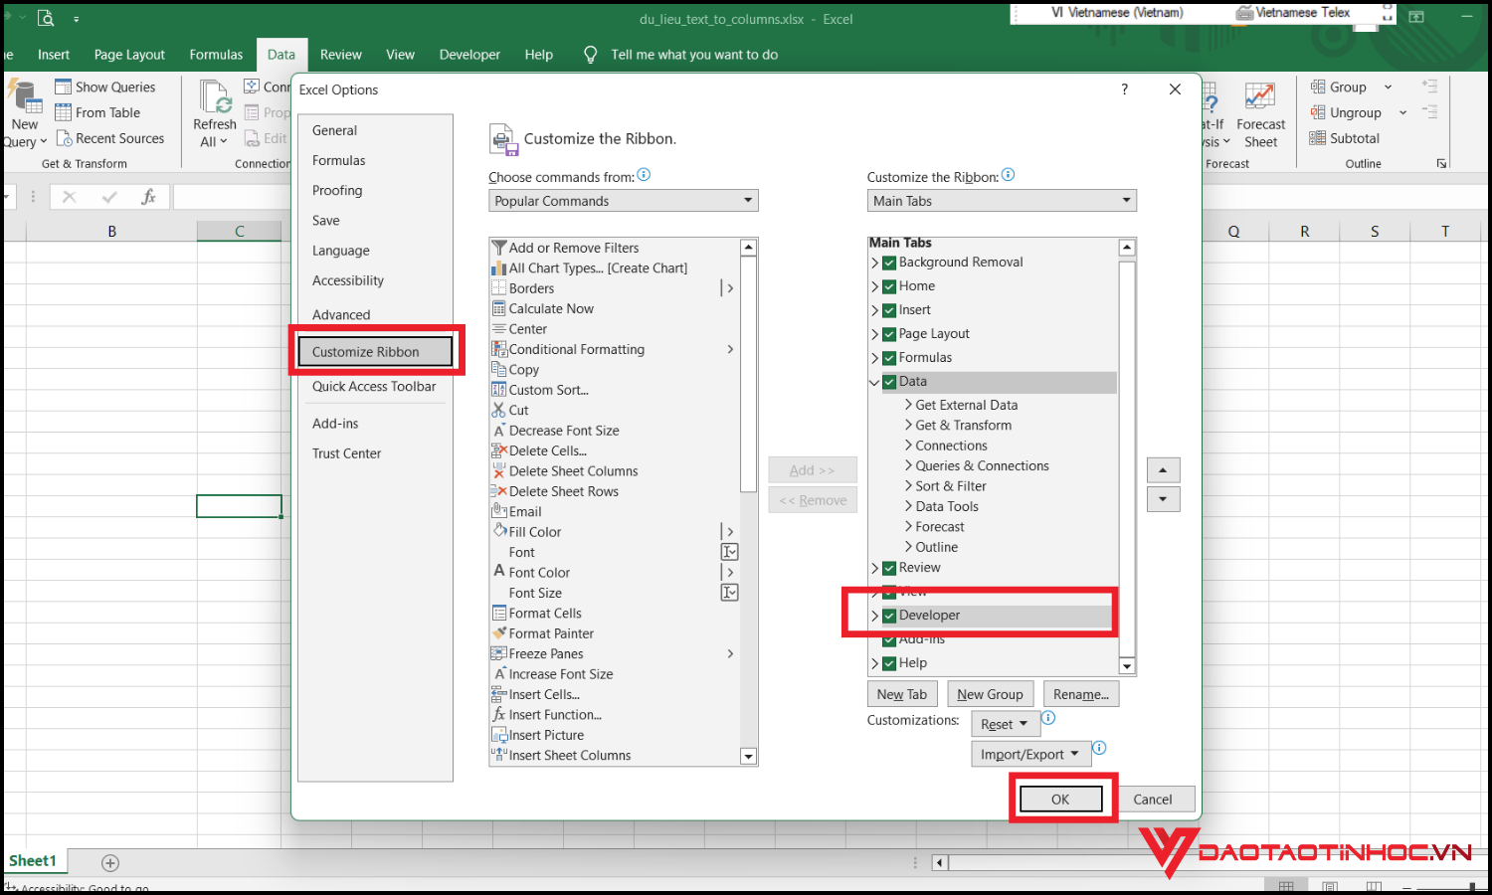Confirm with the OK button
1492x895 pixels.
click(1060, 799)
